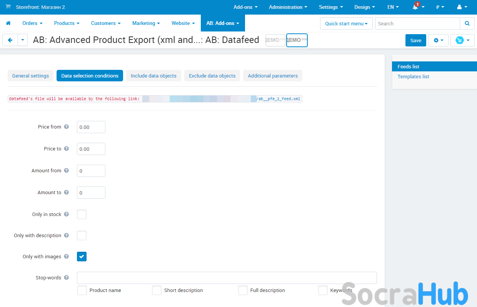
Task: Open the Additional parameters tab
Action: click(273, 76)
